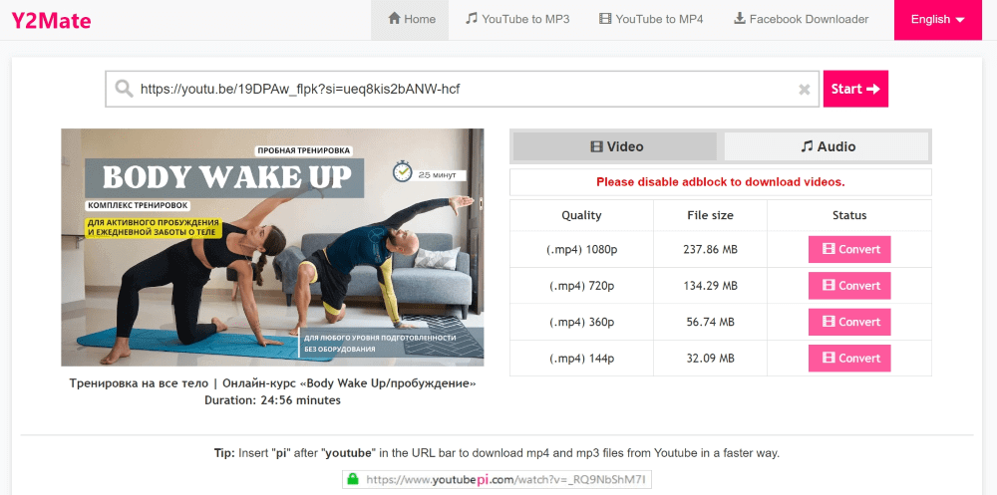
Task: Convert the 360p mp4 video
Action: tap(849, 322)
